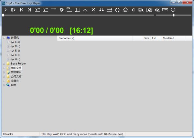
Task: Select the C: drive tree item
Action: (17, 42)
